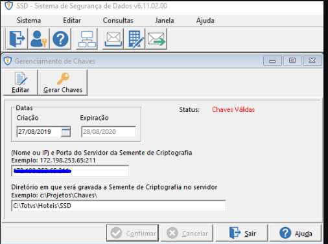
Task: Restore the Gerenciamento de Chaves window
Action: [292, 61]
